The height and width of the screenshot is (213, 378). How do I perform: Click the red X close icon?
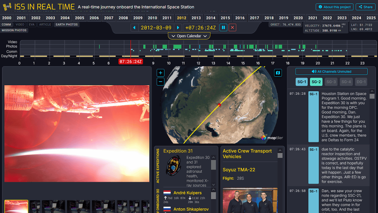point(232,28)
